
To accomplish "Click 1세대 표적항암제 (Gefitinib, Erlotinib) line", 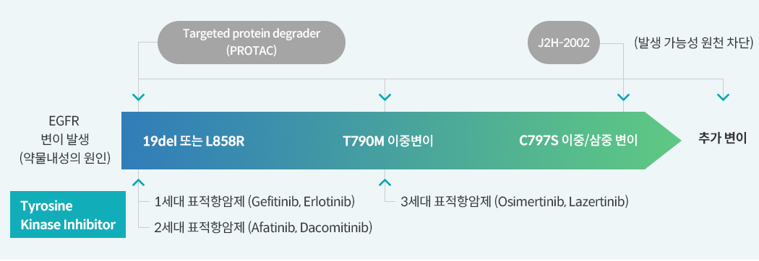I will pyautogui.click(x=255, y=201).
